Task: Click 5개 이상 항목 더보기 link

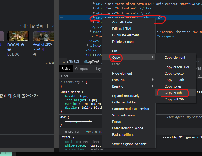Action: 37,26
